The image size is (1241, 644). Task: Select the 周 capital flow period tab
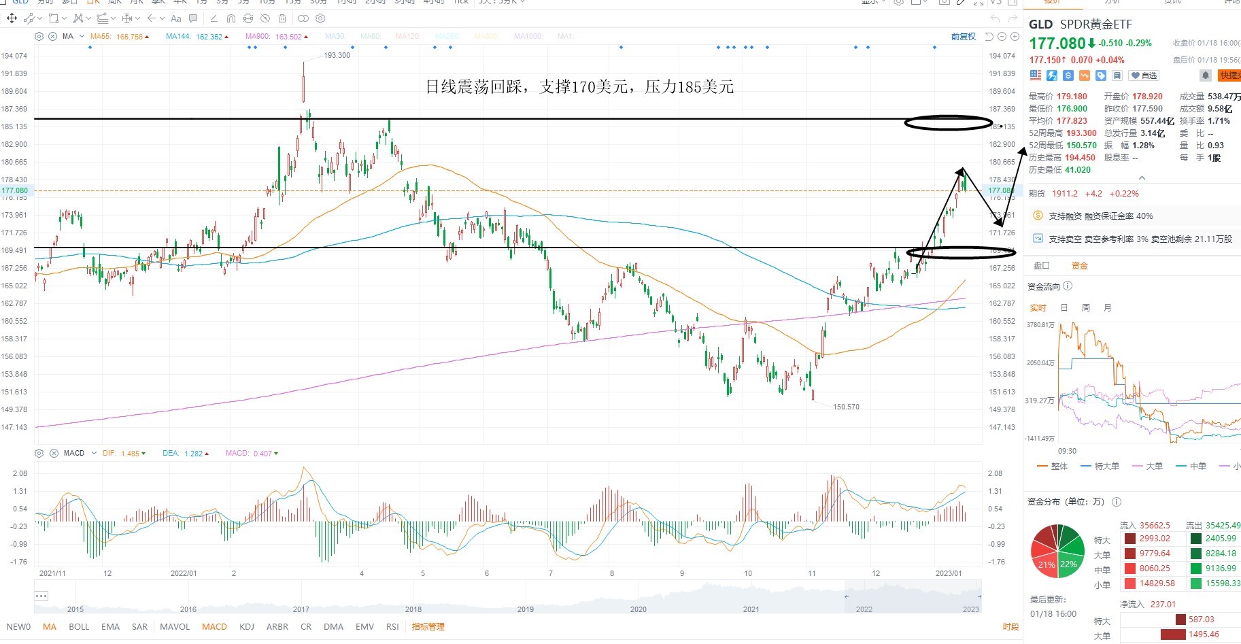1086,308
